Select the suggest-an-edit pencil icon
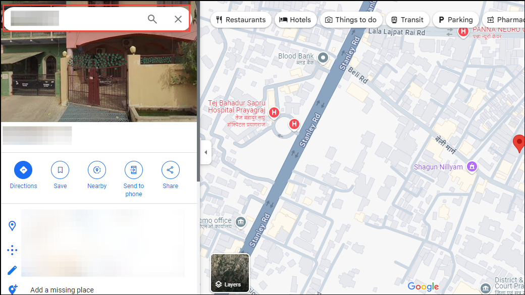 (12, 269)
